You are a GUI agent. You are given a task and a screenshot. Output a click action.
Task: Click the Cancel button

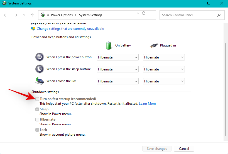(x=184, y=149)
